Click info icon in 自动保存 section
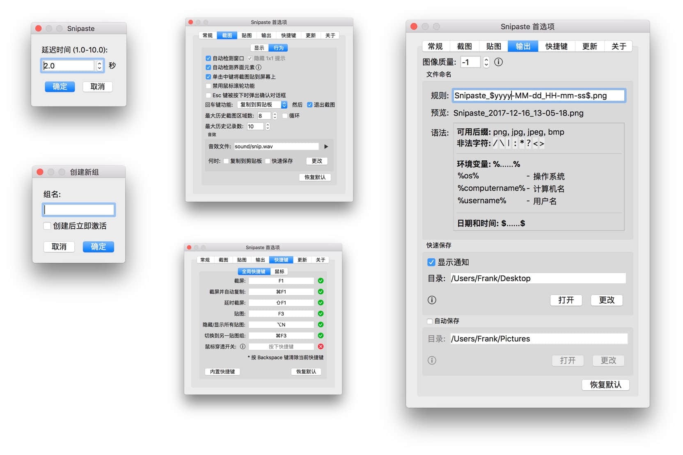 click(432, 360)
